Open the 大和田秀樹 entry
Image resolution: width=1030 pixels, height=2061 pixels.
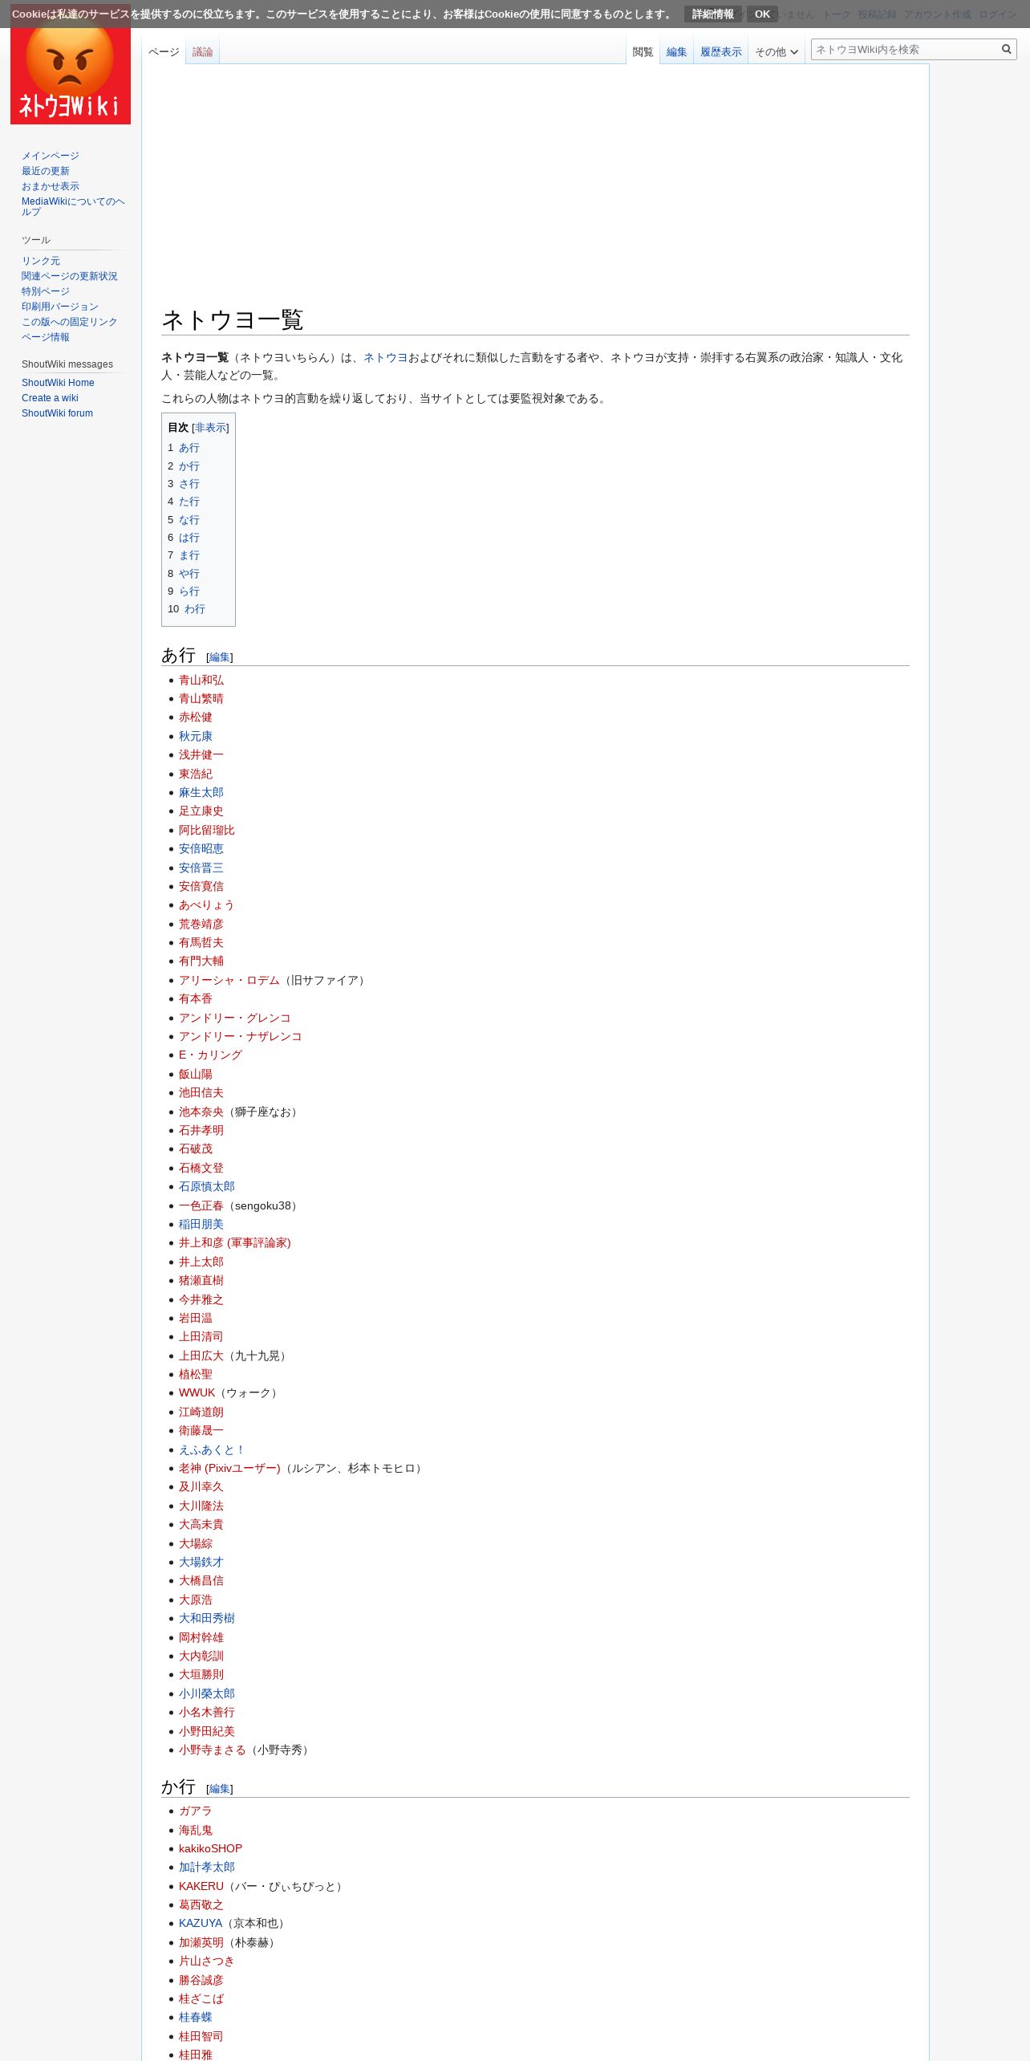(207, 1618)
